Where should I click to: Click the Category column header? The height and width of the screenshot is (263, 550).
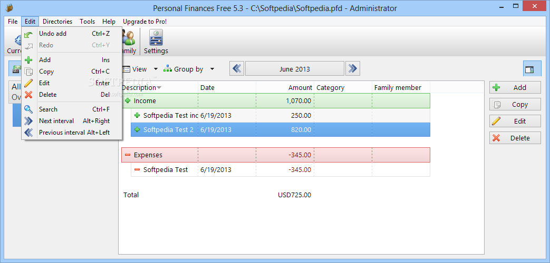pos(343,87)
